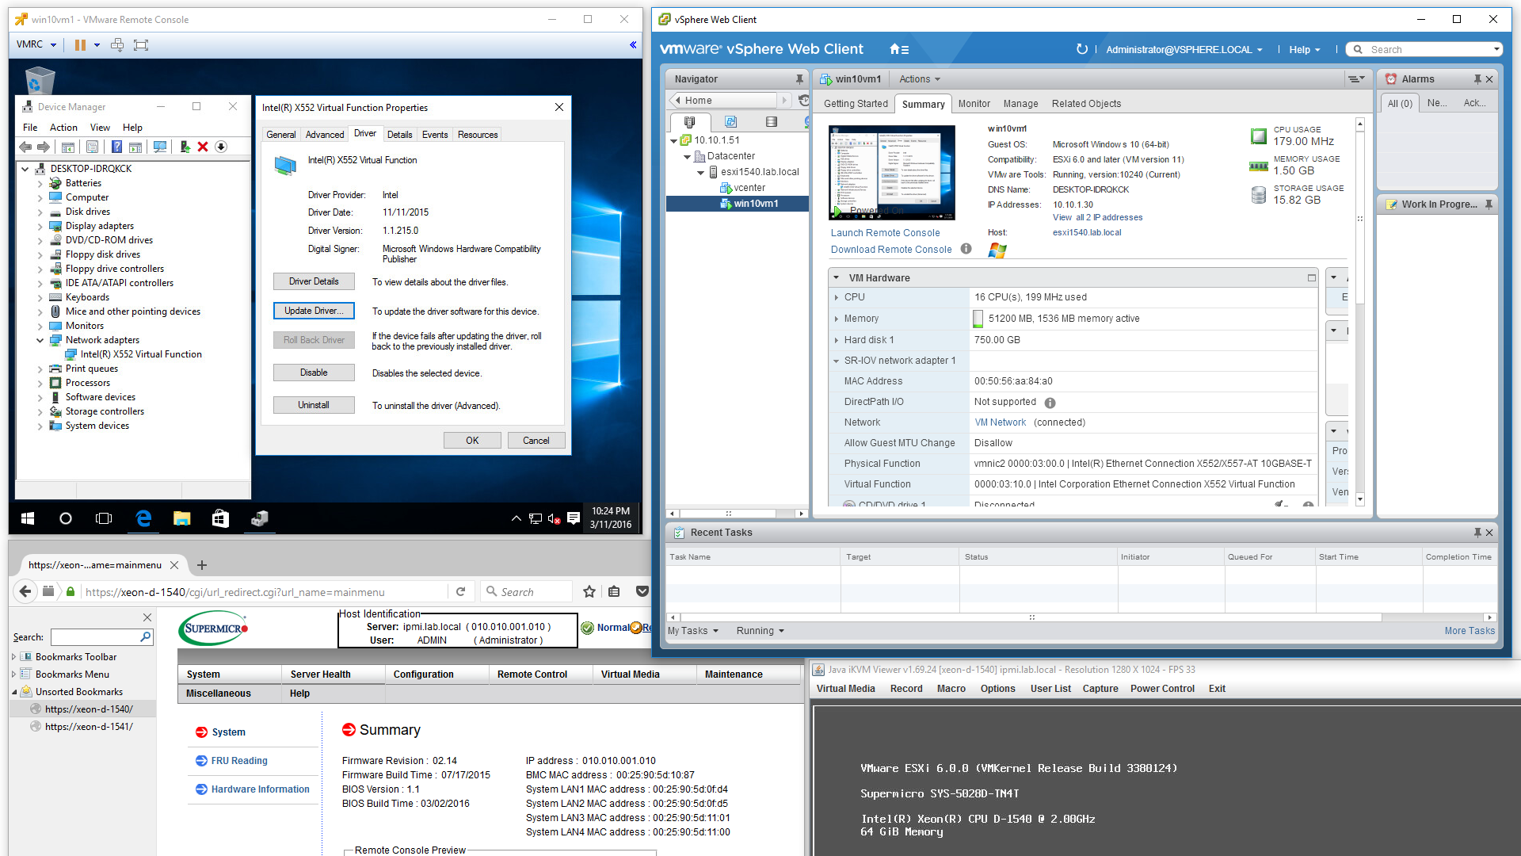Collapse SR-IOV network adapter 1 row
The height and width of the screenshot is (856, 1521).
pos(836,361)
